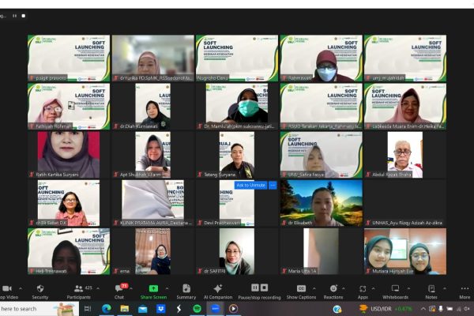The height and width of the screenshot is (316, 474).
Task: Select the UNHAS_Ayu Rizqy Azizah tile
Action: [405, 203]
